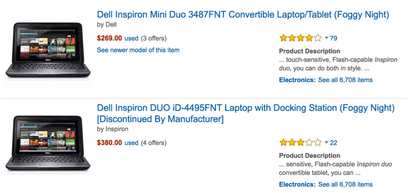Open the Inspiron DUO iD-4495FNT Docking Station listing
This screenshot has height=193, width=408.
point(245,108)
